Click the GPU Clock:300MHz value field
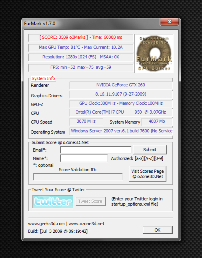Viewport: 202px width, 258px height. (121, 104)
